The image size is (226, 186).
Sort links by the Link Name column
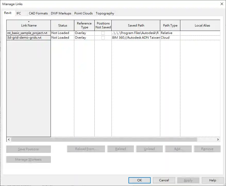(28, 25)
